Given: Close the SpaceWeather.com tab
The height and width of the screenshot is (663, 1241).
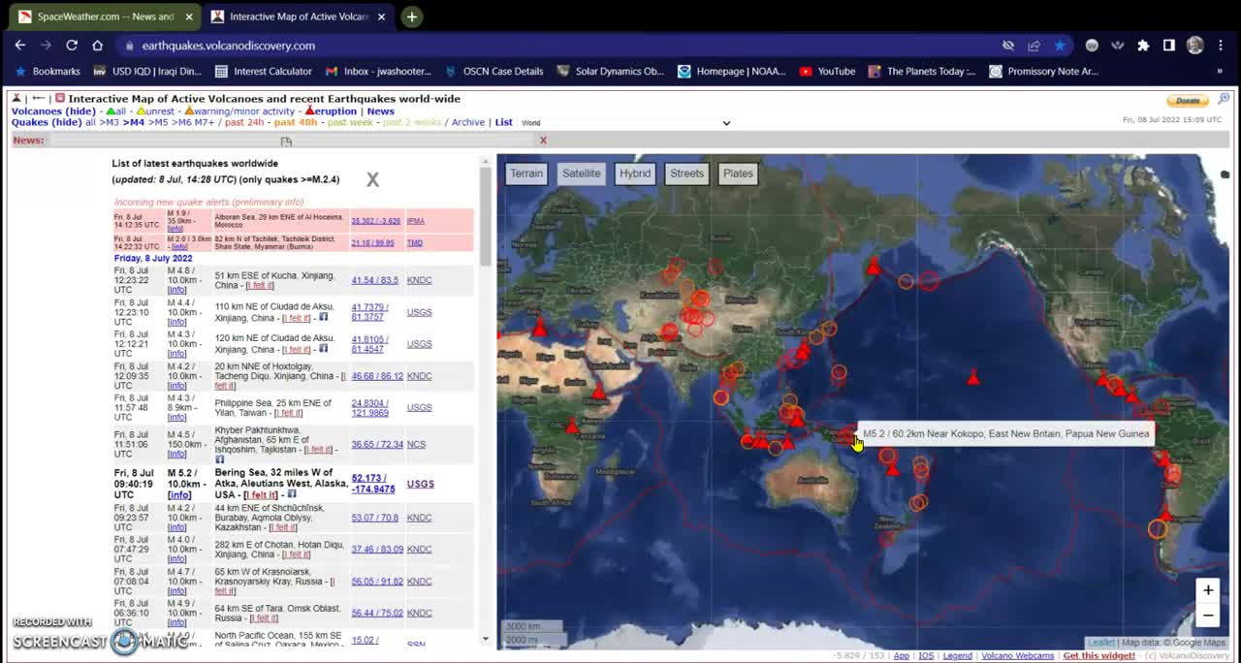Looking at the screenshot, I should tap(188, 16).
